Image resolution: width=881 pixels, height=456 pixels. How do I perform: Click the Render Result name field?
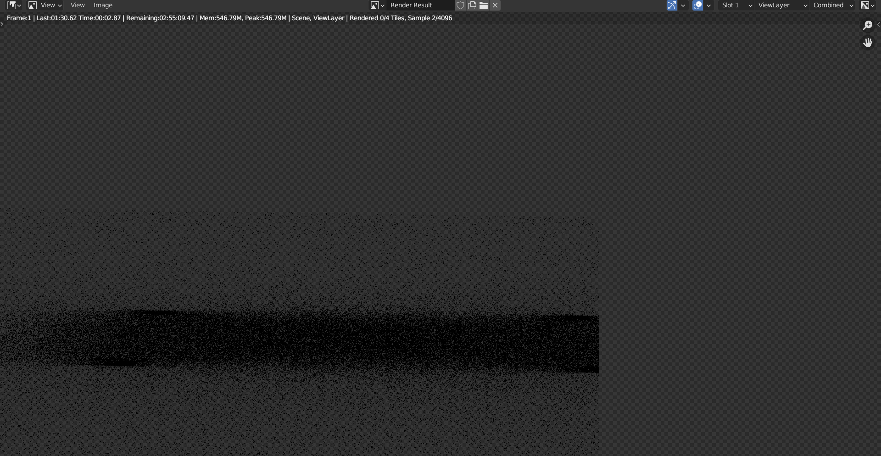(x=420, y=5)
